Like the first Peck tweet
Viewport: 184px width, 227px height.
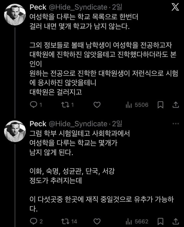[97, 105]
